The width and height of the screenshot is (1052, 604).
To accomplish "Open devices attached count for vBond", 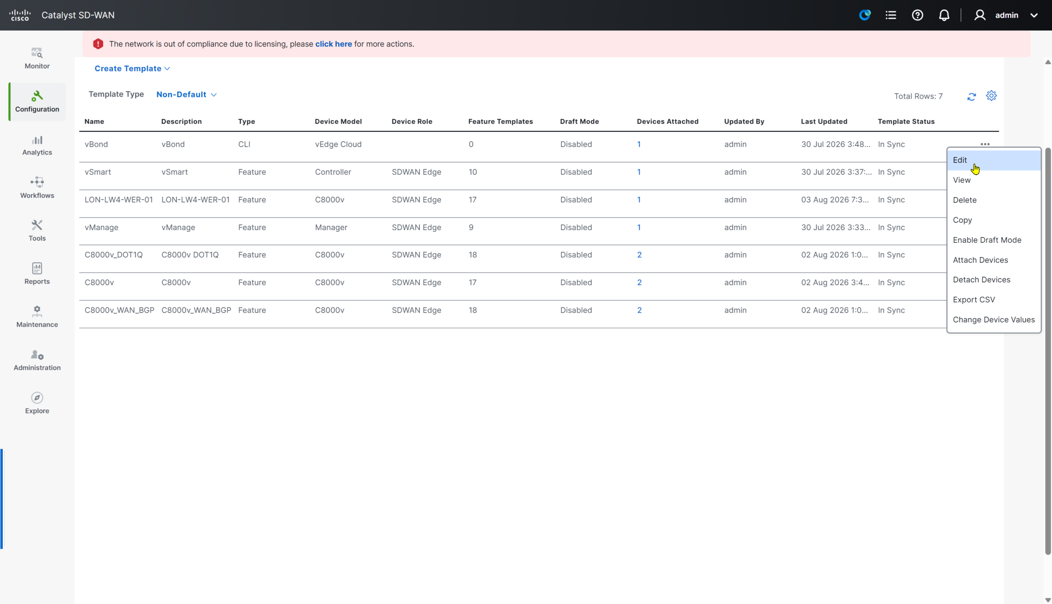I will coord(639,144).
